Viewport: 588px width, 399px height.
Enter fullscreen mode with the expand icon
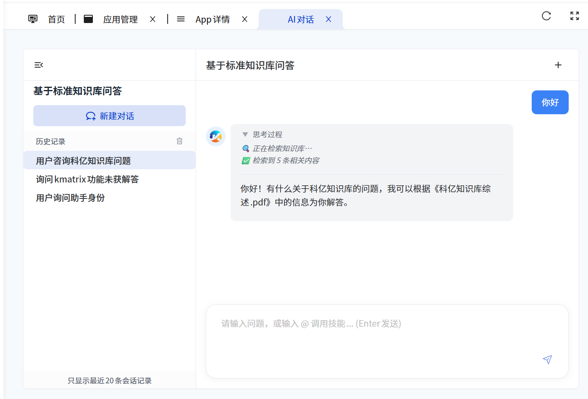[x=574, y=16]
